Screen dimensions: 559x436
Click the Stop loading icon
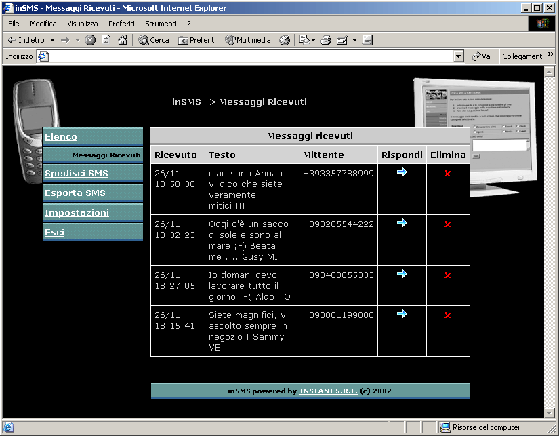(x=90, y=40)
